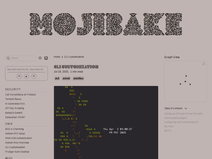Collapse the SECURITY section header
The width and height of the screenshot is (212, 159).
[x=13, y=90]
